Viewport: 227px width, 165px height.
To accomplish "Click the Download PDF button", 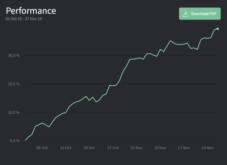I will point(200,14).
